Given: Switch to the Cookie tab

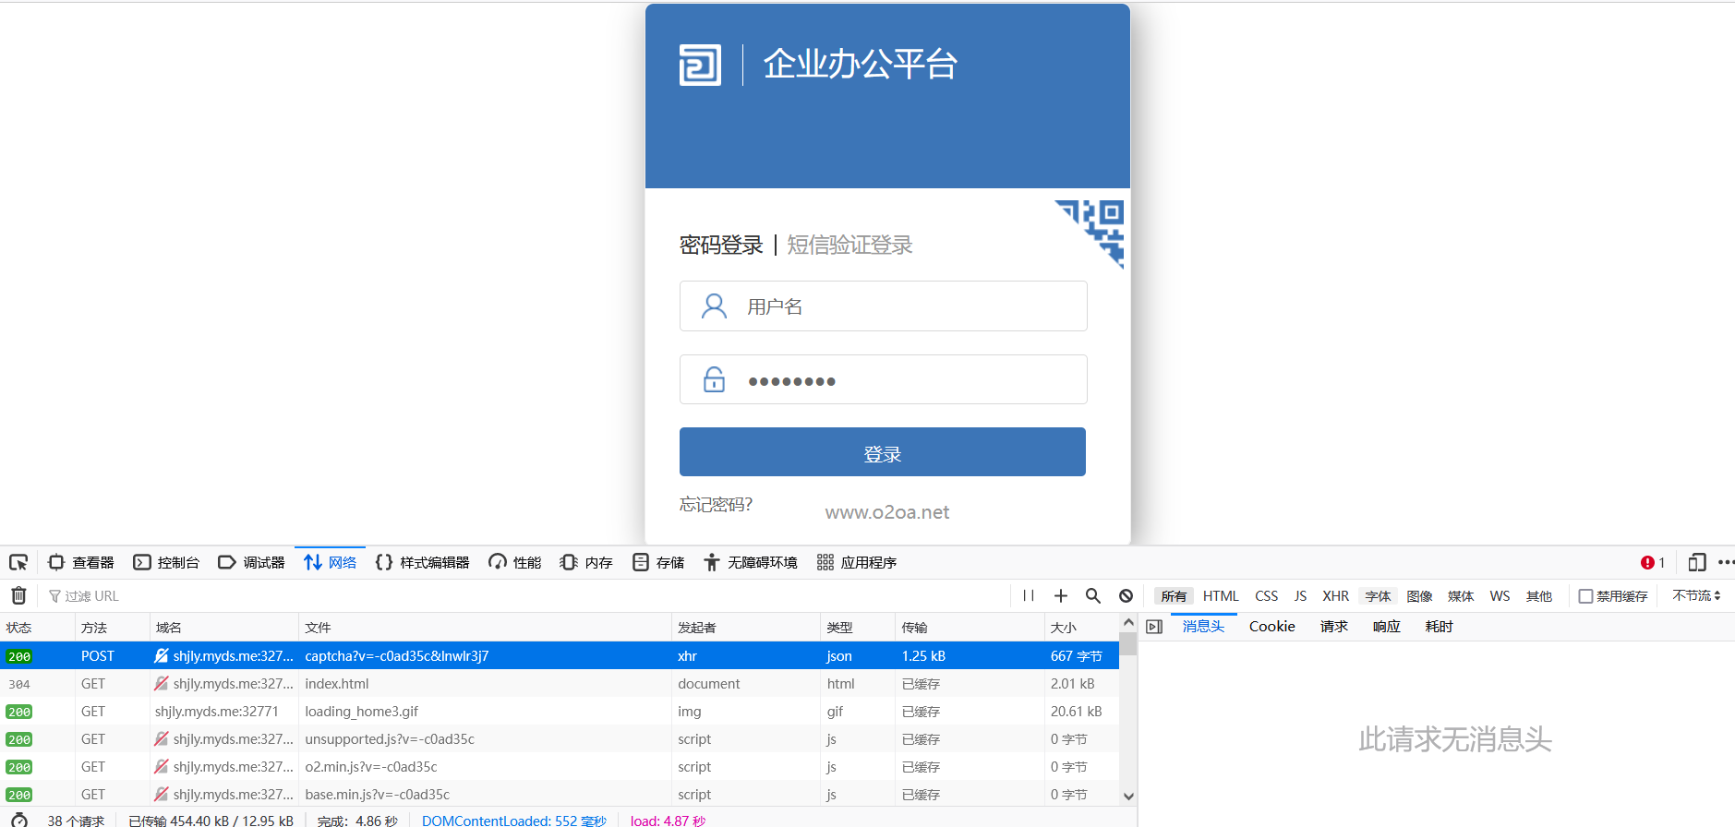Looking at the screenshot, I should pyautogui.click(x=1271, y=627).
